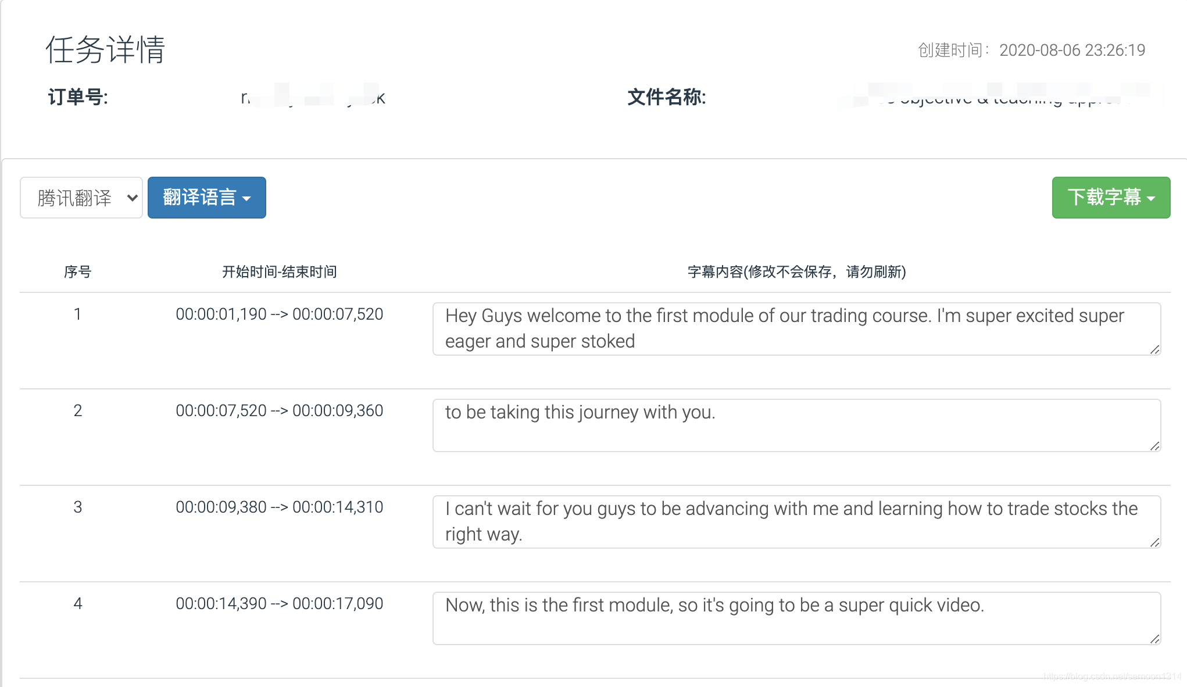The image size is (1187, 687).
Task: Click inside subtitle 1 text box
Action: pos(796,328)
